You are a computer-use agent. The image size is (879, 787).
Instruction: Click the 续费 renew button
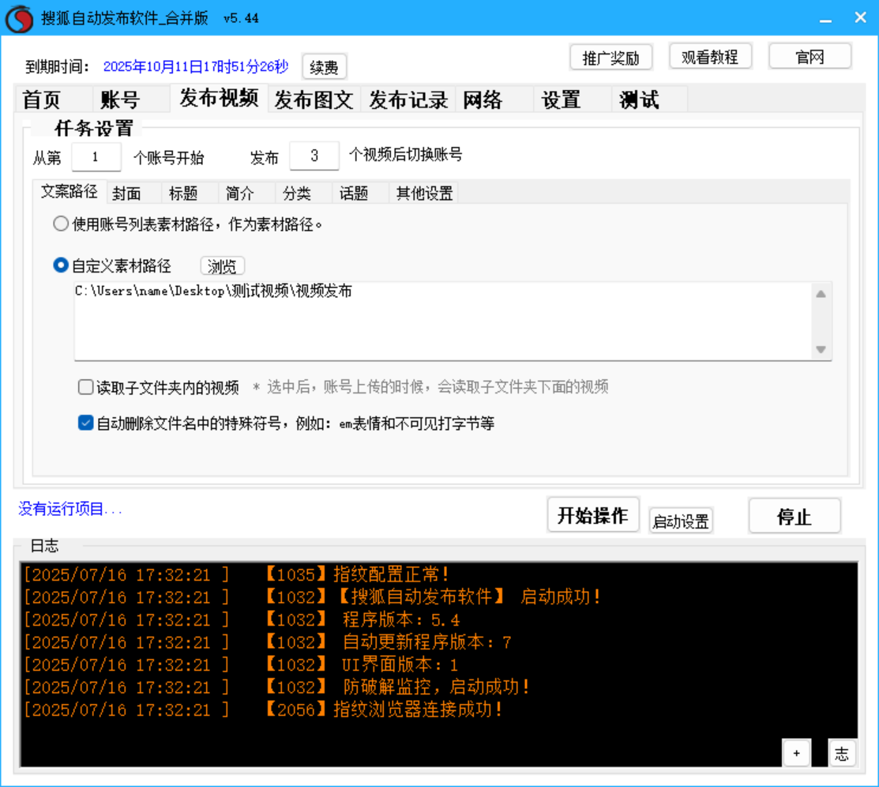pyautogui.click(x=324, y=67)
